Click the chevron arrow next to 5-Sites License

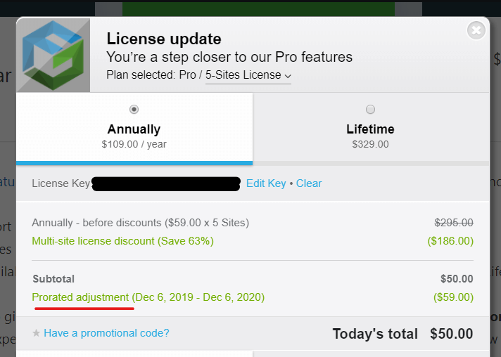288,77
